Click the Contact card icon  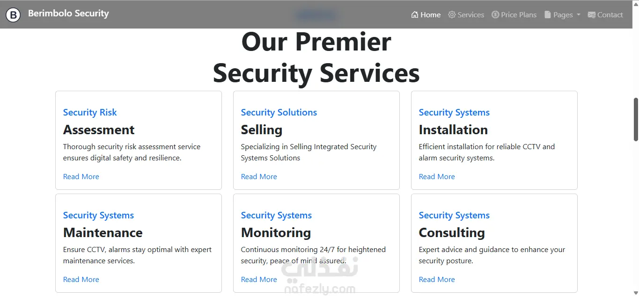[x=592, y=15]
